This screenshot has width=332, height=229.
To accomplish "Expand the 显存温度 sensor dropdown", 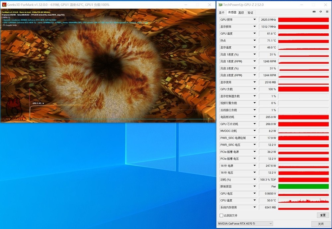I will [255, 47].
